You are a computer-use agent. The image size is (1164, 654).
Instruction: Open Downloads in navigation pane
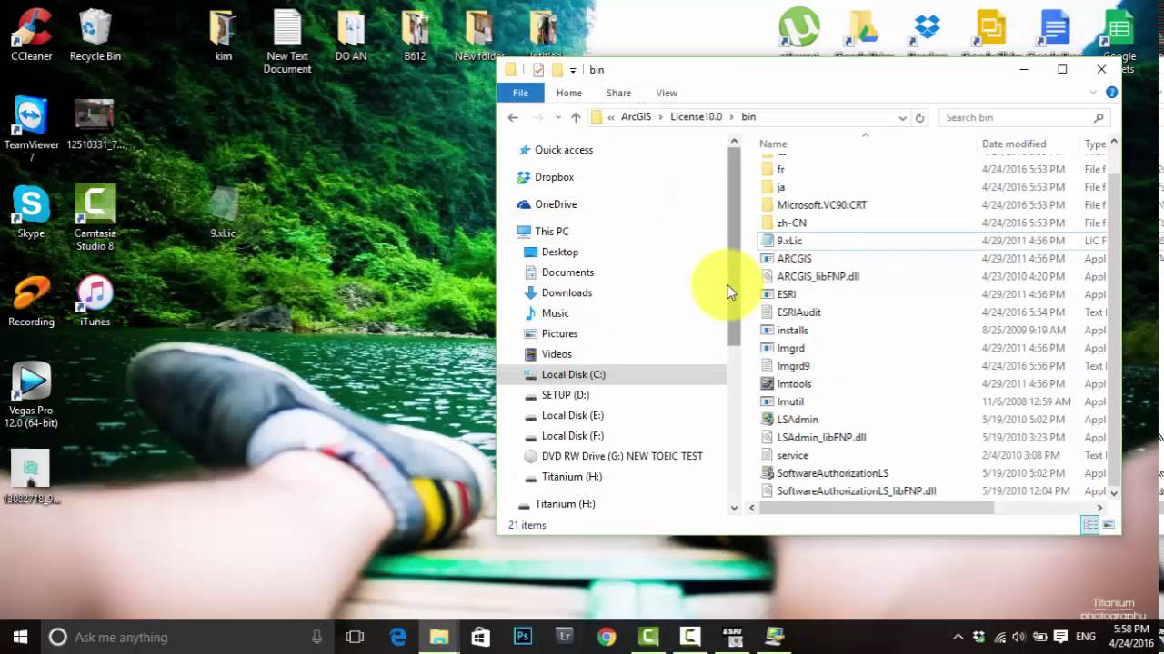pos(567,292)
